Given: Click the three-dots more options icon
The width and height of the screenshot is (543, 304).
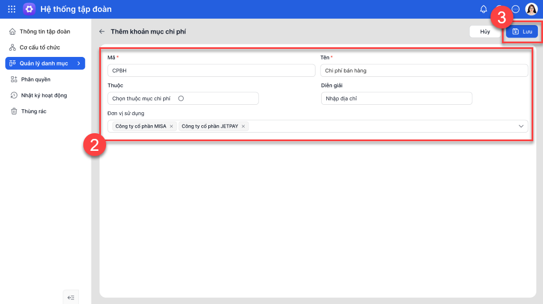Looking at the screenshot, I should [516, 9].
